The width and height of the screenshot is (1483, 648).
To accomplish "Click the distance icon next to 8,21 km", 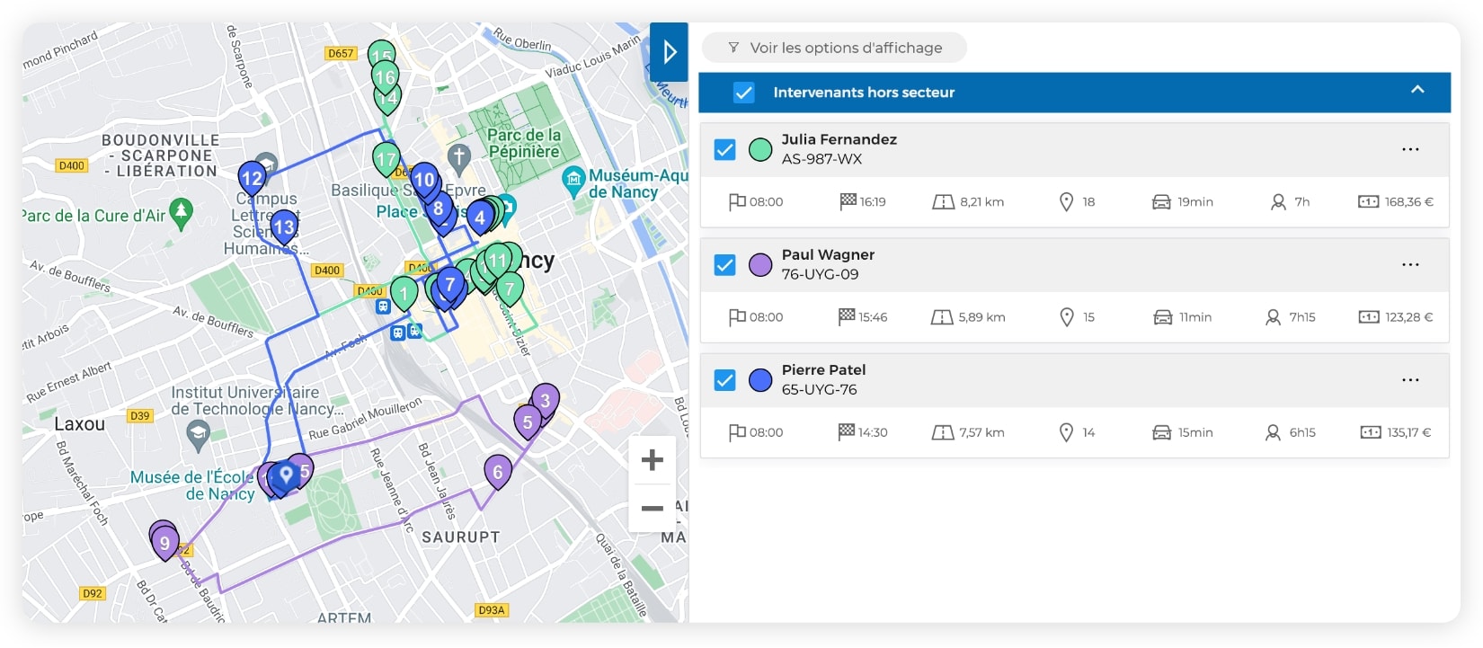I will (943, 202).
